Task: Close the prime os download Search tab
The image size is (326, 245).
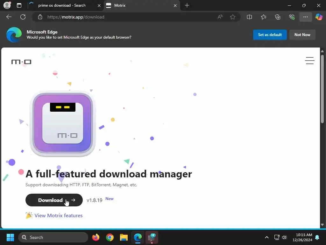Action: pyautogui.click(x=99, y=6)
